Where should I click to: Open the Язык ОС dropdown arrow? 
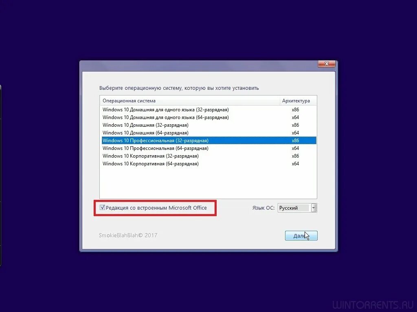pyautogui.click(x=314, y=208)
